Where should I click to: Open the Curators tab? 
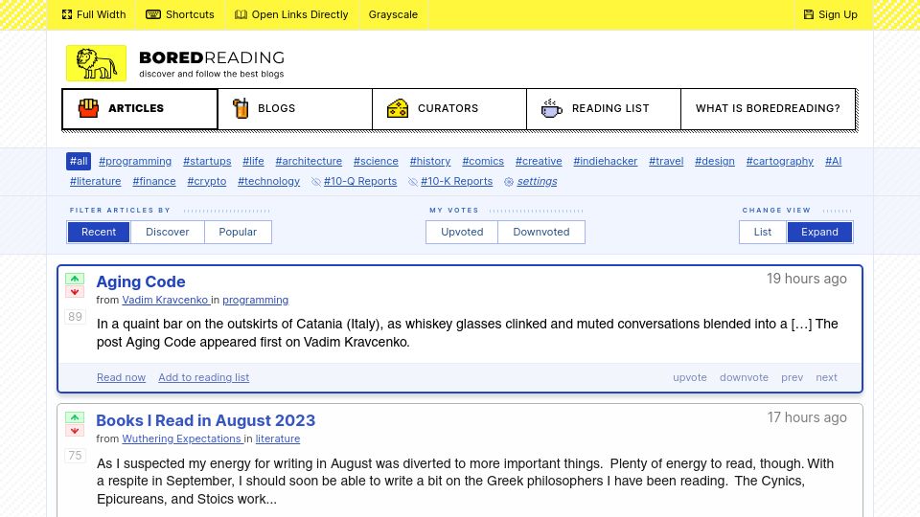click(x=449, y=109)
